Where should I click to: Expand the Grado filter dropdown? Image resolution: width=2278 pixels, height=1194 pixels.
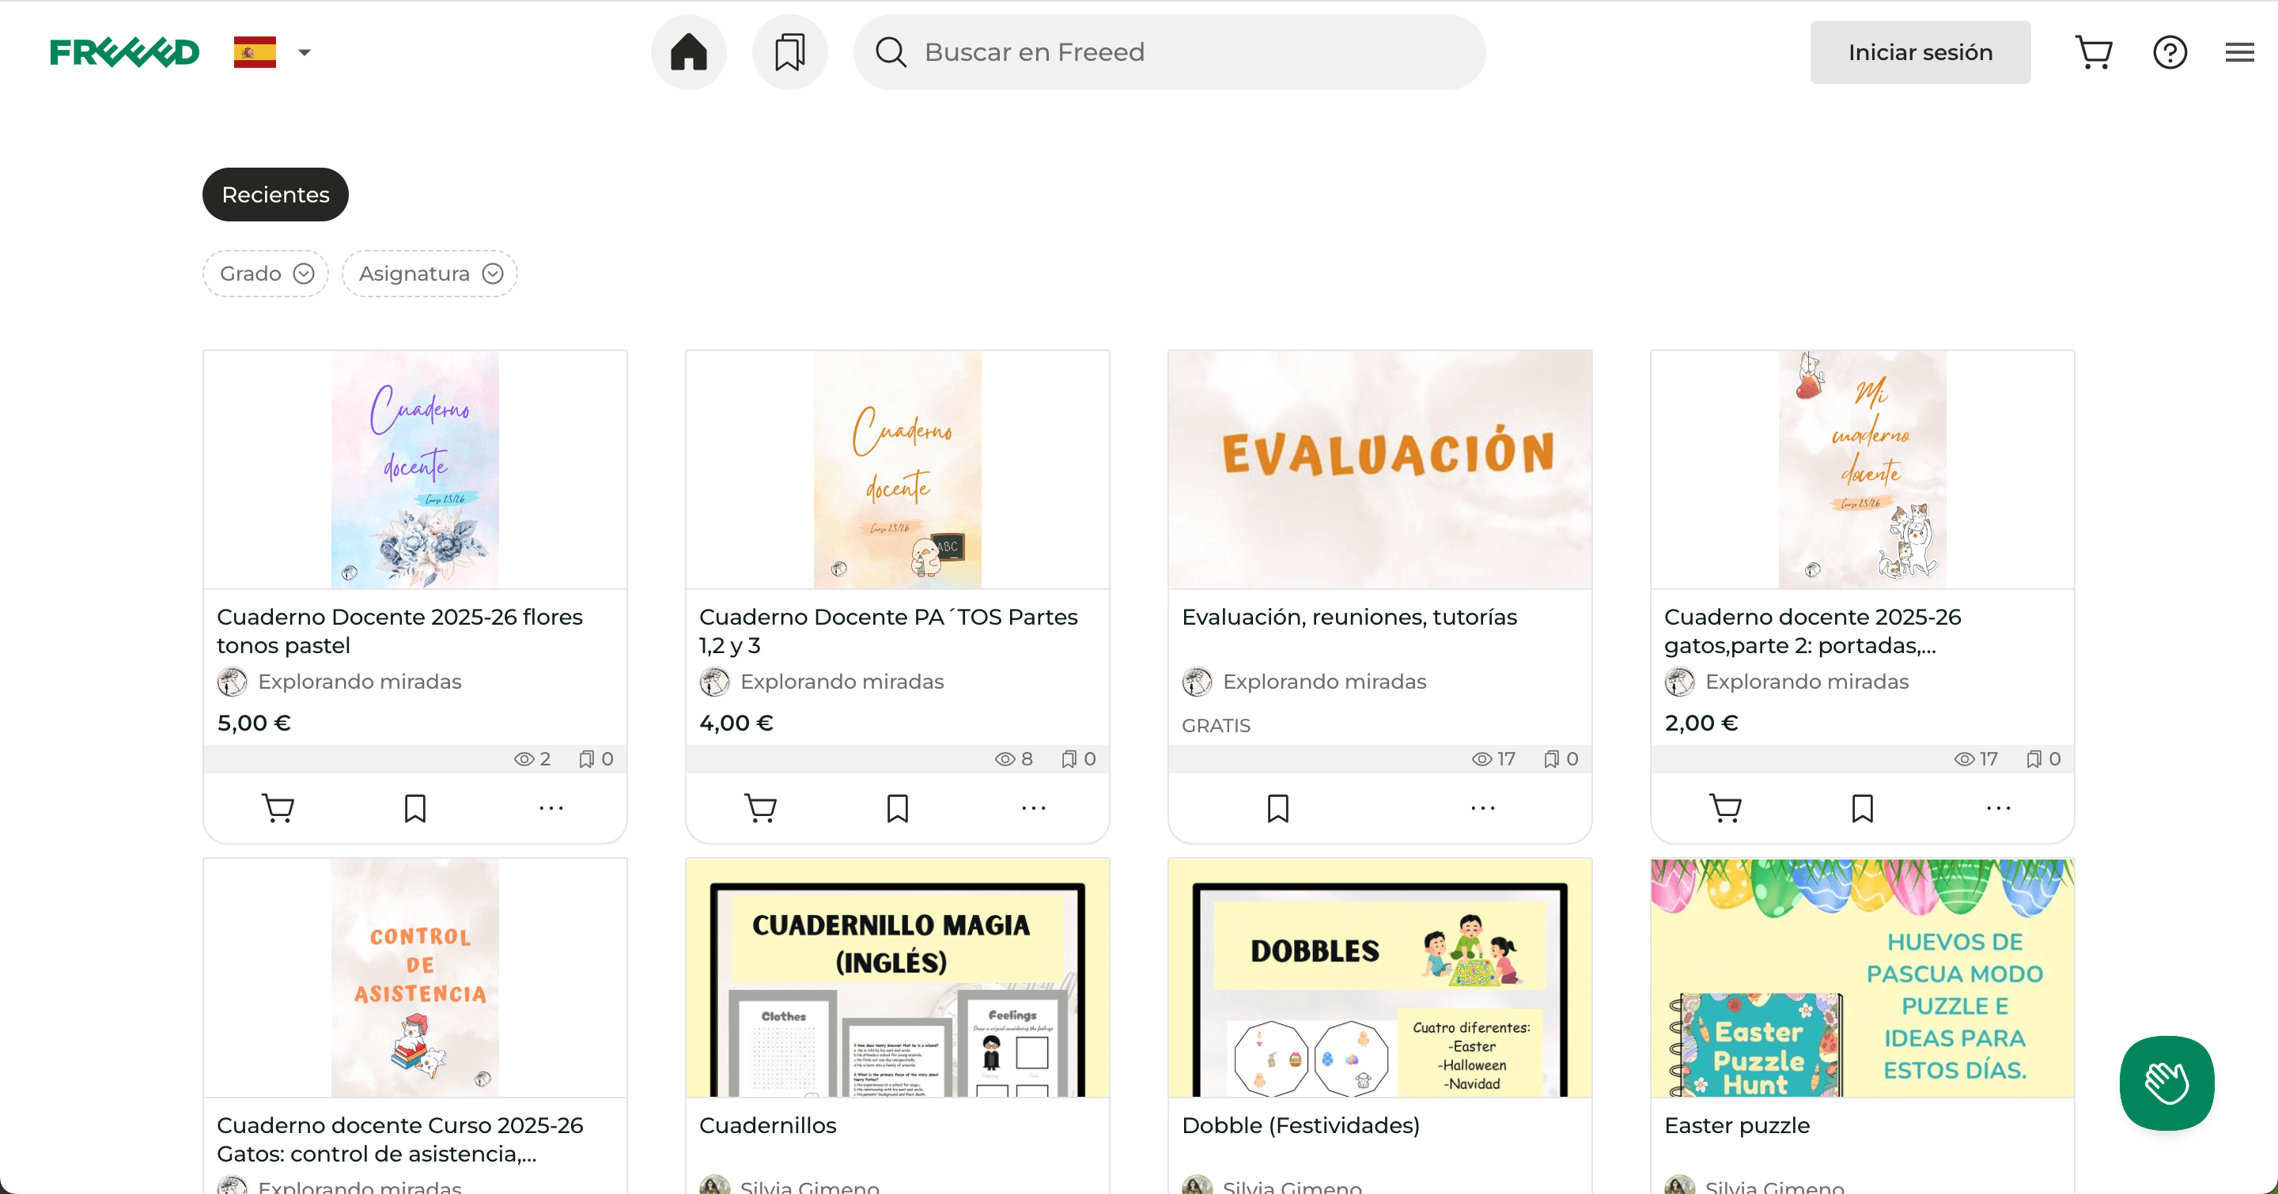(x=265, y=273)
